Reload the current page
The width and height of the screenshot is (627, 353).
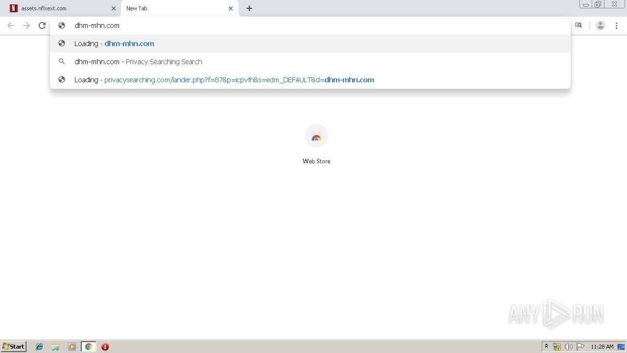[42, 25]
